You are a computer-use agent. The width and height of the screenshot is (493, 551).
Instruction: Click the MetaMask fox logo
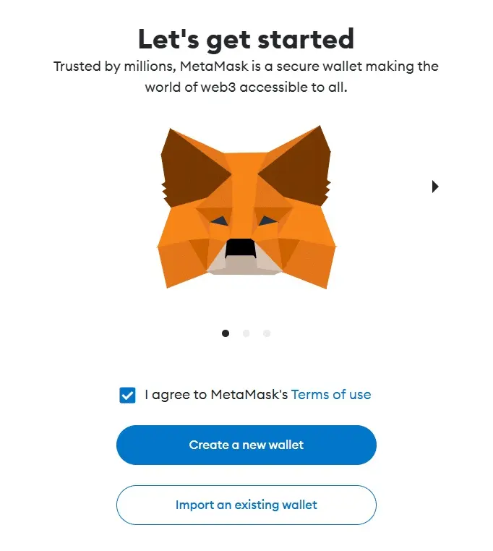(246, 208)
